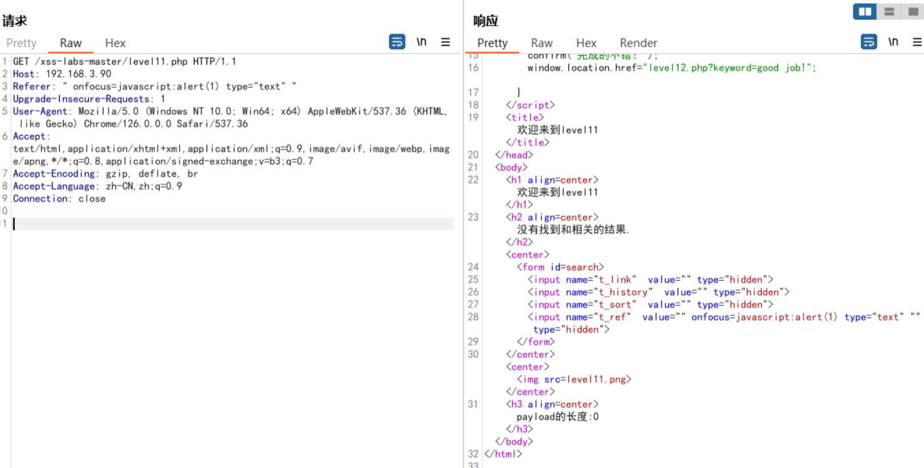924x468 pixels.
Task: Click the Accept-Encoding: gzip, deflate, br line
Action: click(105, 174)
